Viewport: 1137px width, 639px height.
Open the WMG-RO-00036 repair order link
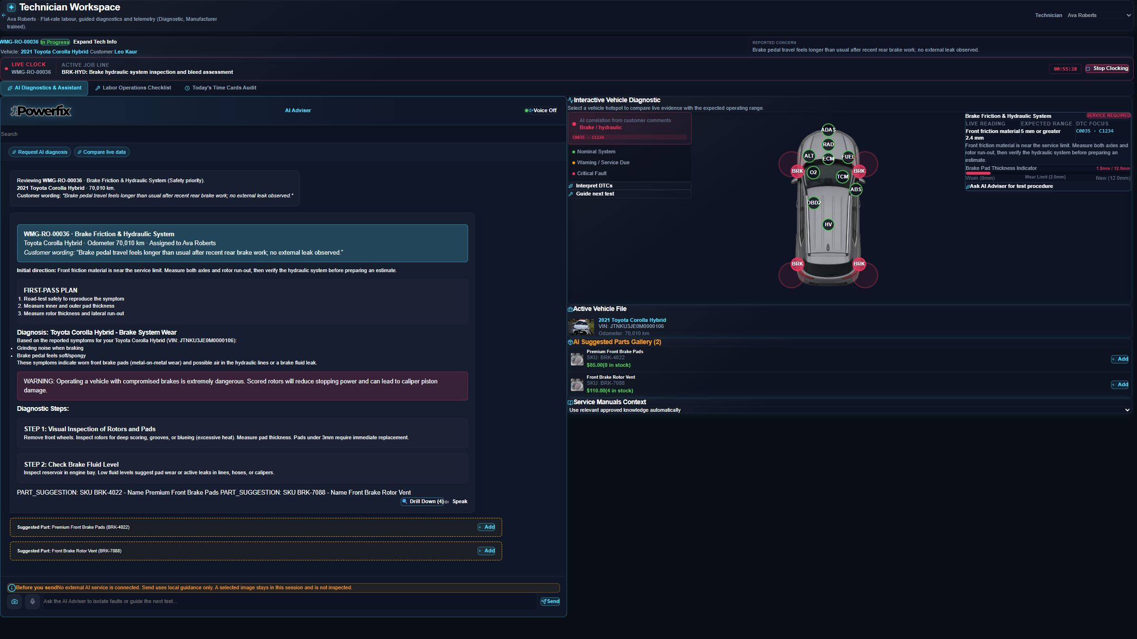coord(19,42)
